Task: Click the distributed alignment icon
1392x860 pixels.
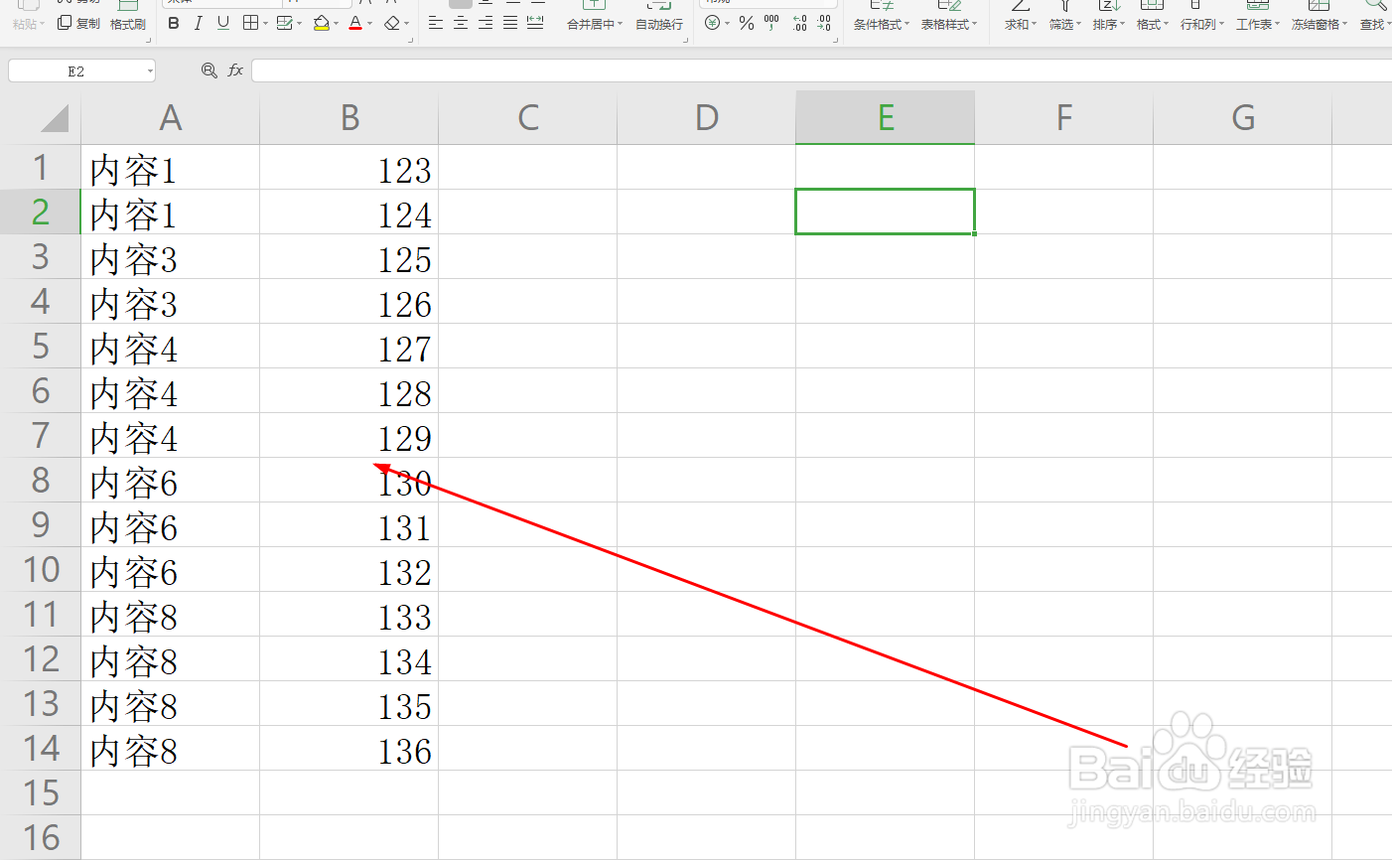Action: 535,23
